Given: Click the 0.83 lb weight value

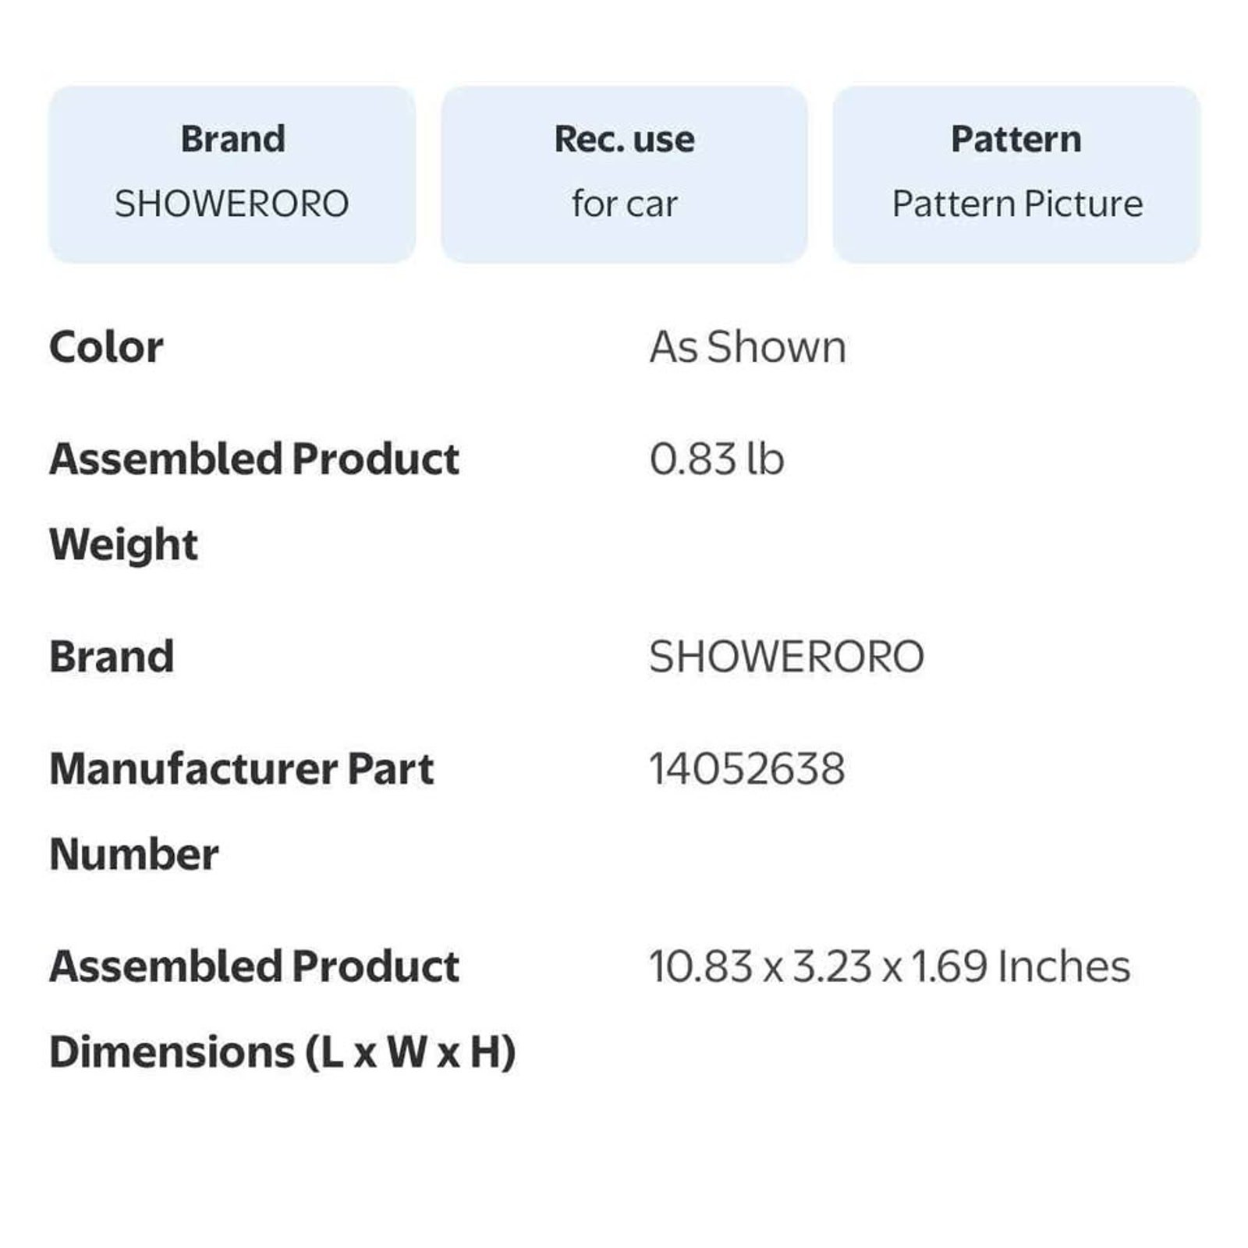Looking at the screenshot, I should (716, 459).
